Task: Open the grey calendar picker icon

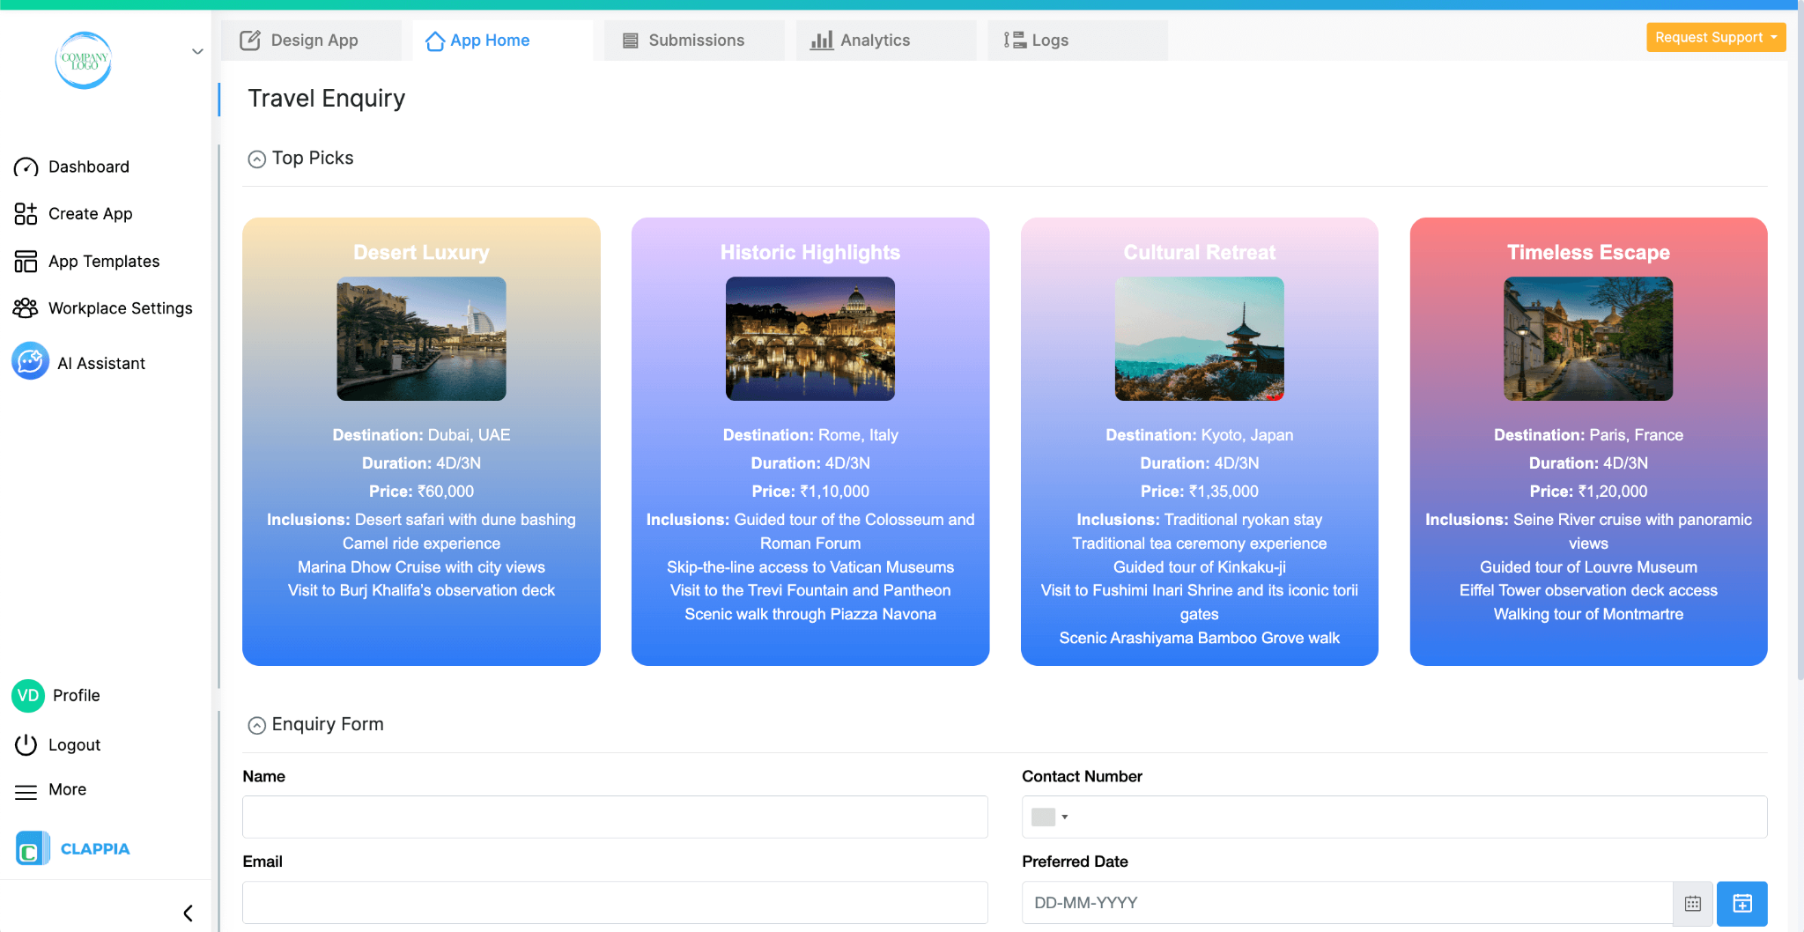Action: coord(1693,904)
